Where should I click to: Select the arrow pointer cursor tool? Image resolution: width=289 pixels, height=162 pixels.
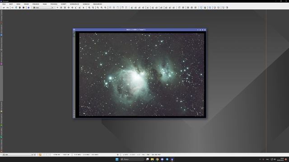click(84, 8)
